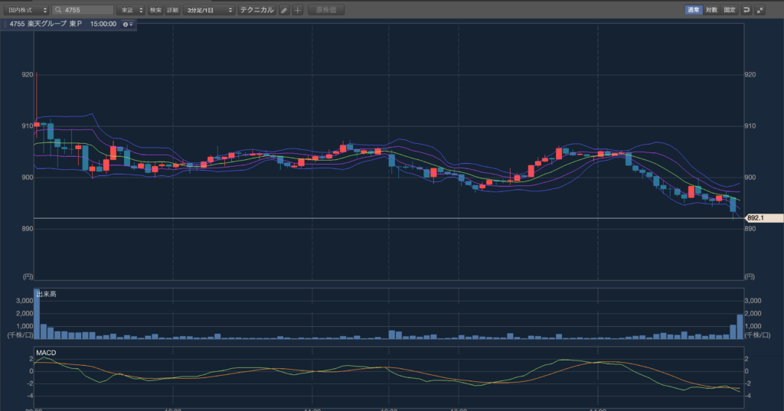Image resolution: width=784 pixels, height=411 pixels.
Task: Click the shrink arrows icon at toolbar end
Action: pos(760,10)
